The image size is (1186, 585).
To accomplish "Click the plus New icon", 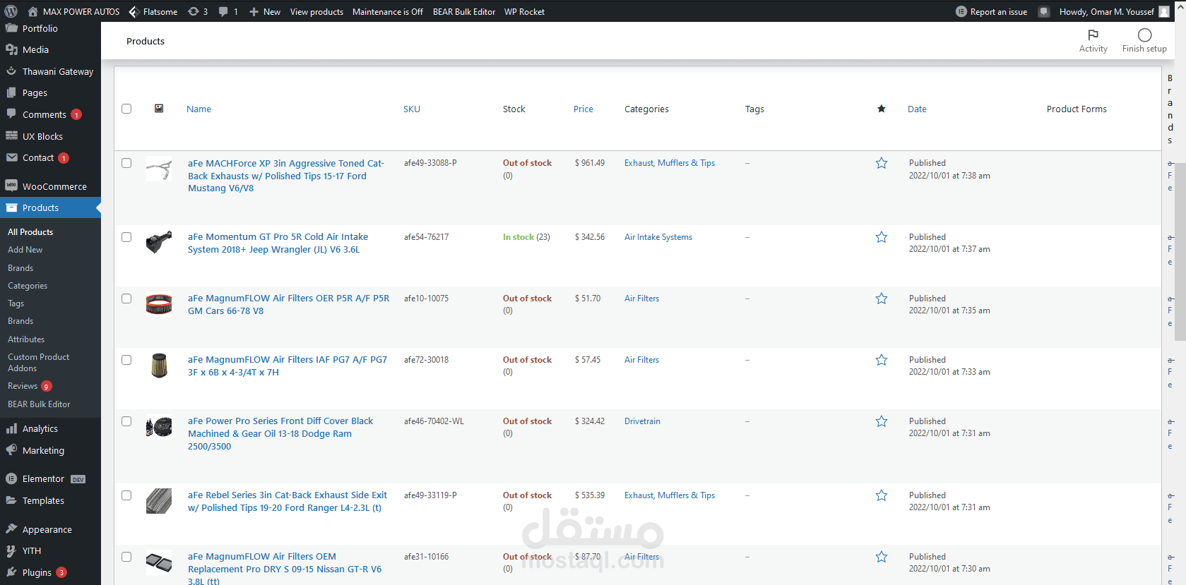I will pos(254,11).
